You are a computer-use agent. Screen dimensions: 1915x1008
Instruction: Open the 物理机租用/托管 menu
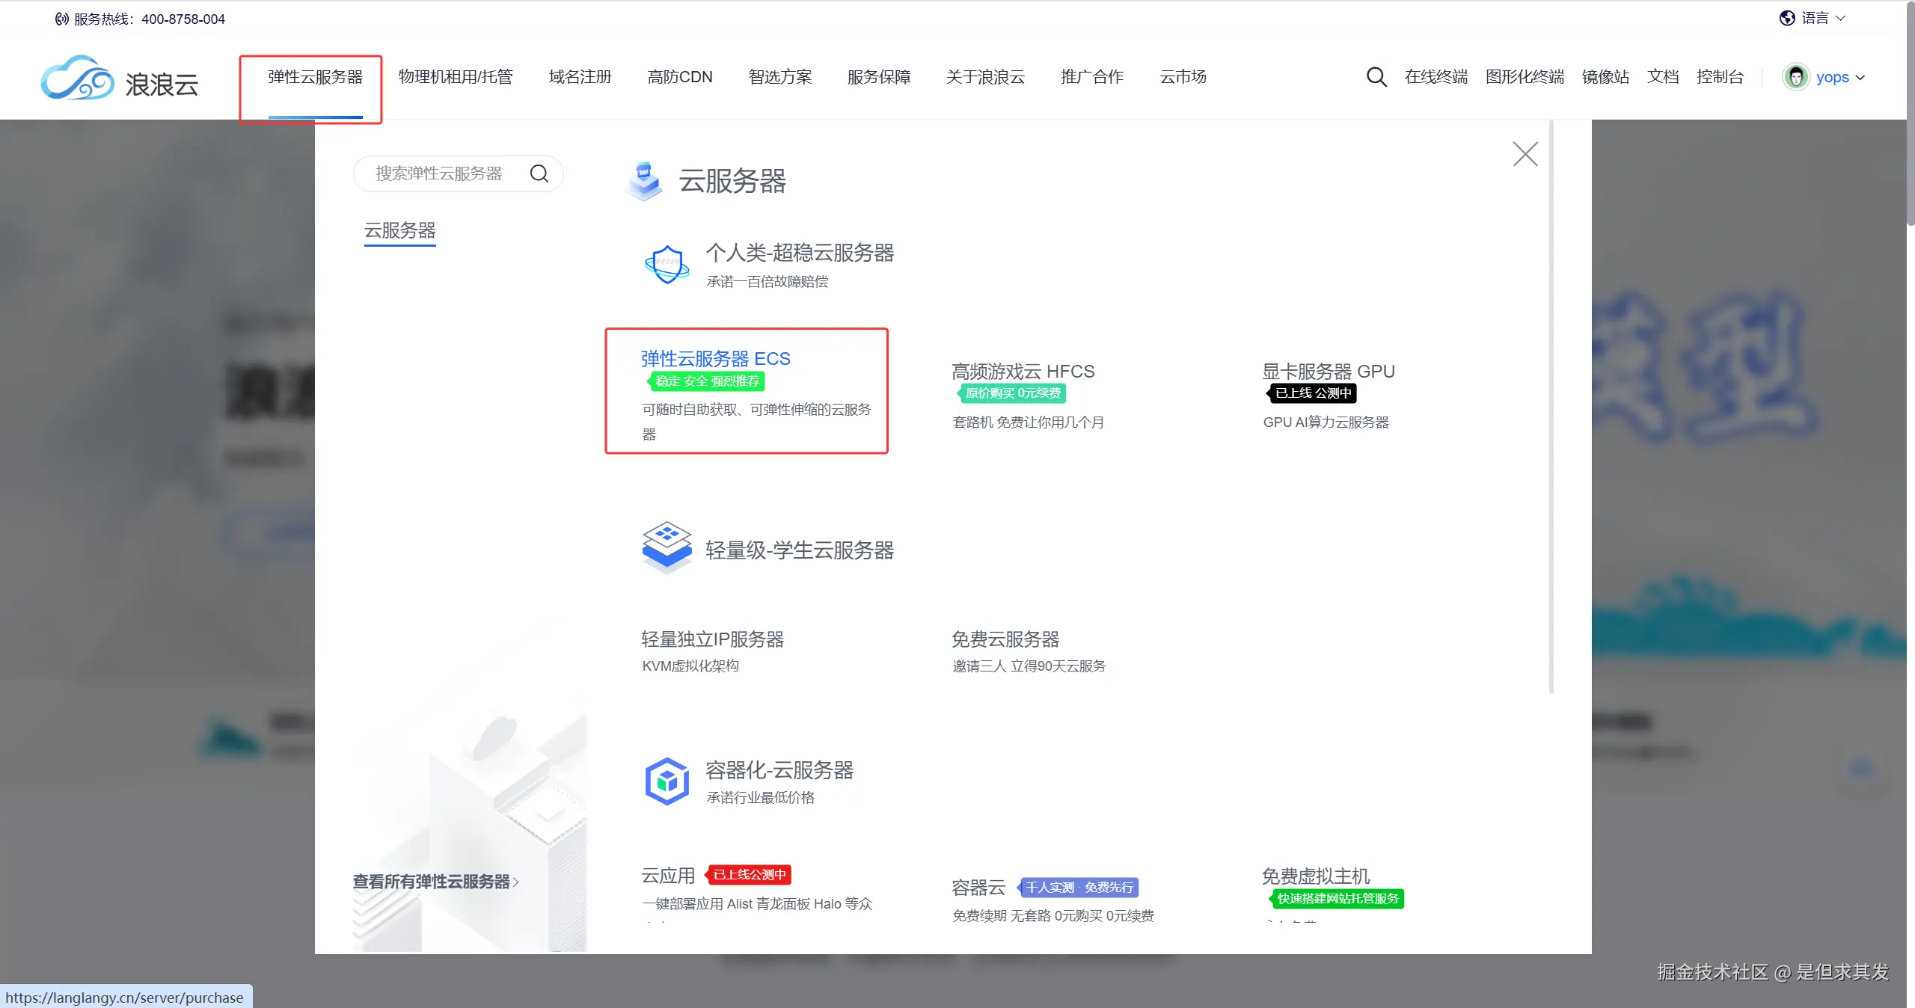tap(456, 77)
